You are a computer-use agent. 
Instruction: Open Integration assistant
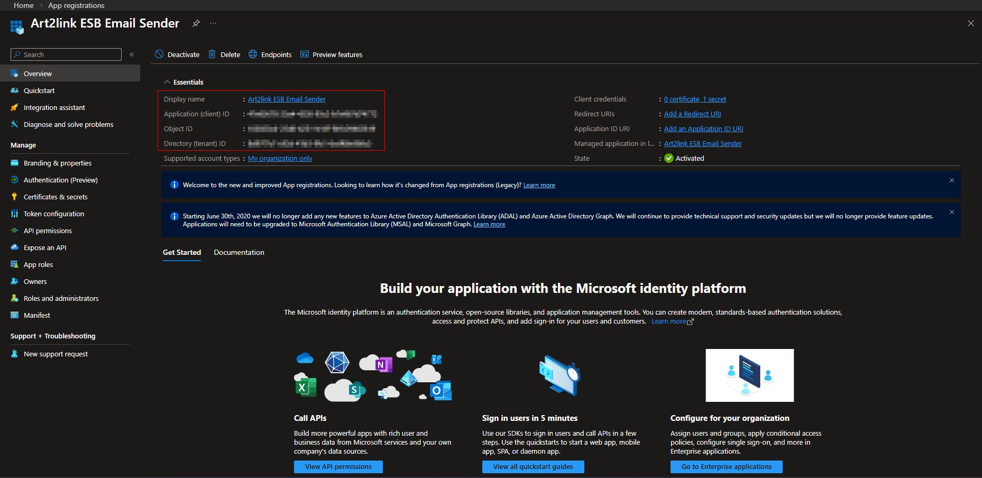[54, 107]
